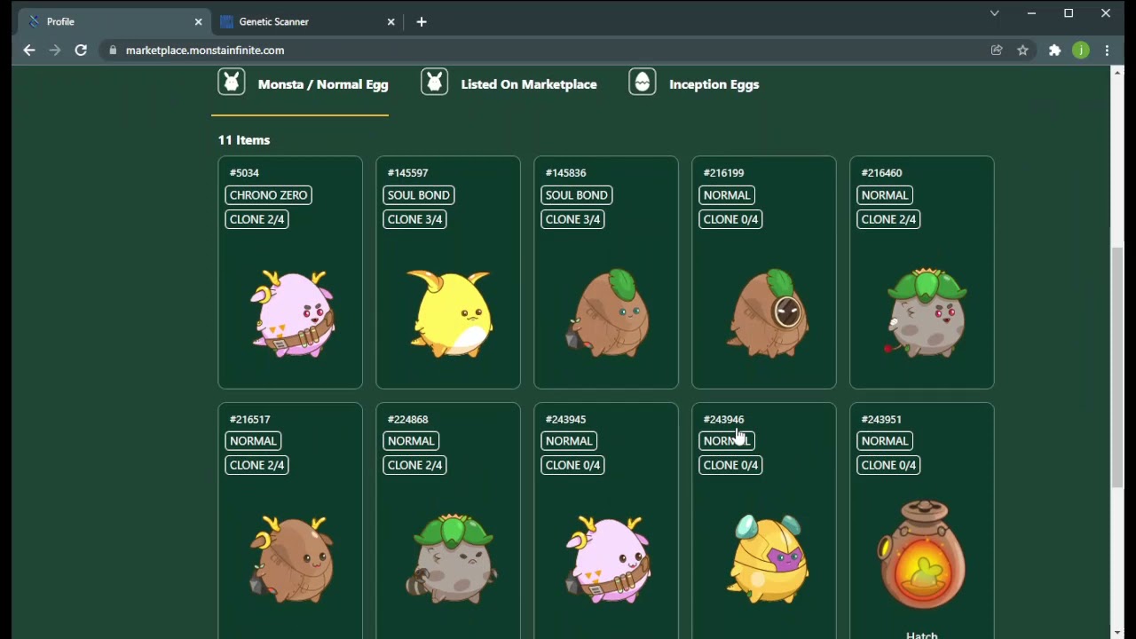Reload the marketplace page
Viewport: 1136px width, 639px height.
(x=81, y=51)
